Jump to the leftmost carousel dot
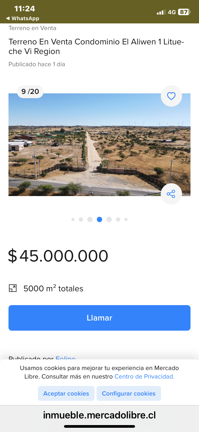 click(x=73, y=219)
